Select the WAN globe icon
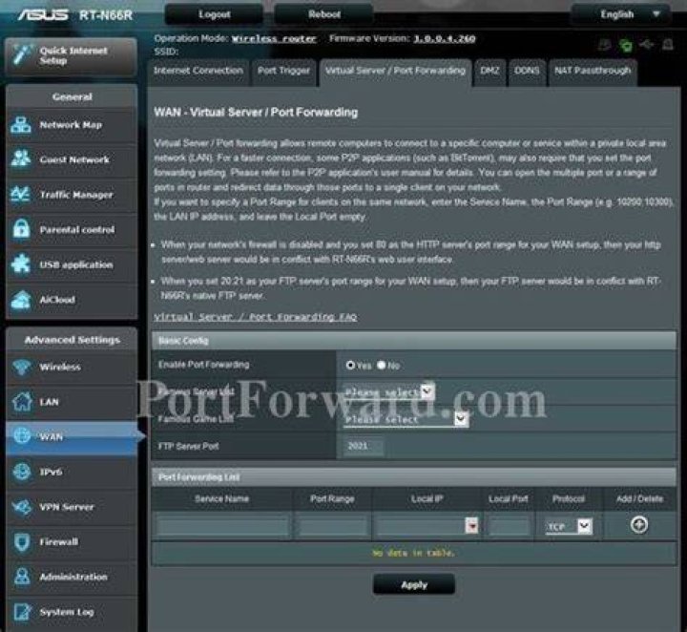Image resolution: width=687 pixels, height=632 pixels. pos(21,436)
